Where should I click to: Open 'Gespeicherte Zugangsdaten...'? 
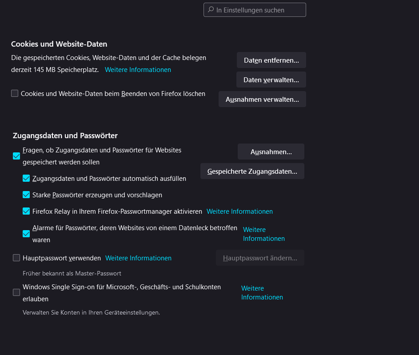(252, 171)
